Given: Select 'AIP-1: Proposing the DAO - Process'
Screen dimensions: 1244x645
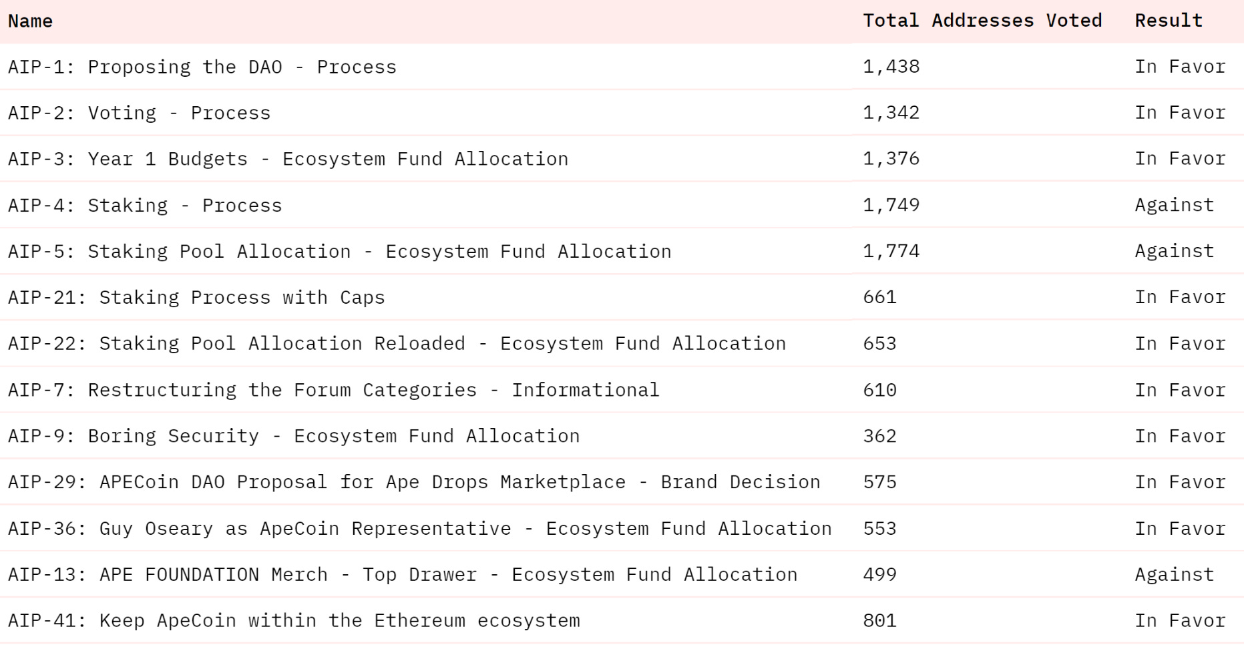Looking at the screenshot, I should coord(202,67).
